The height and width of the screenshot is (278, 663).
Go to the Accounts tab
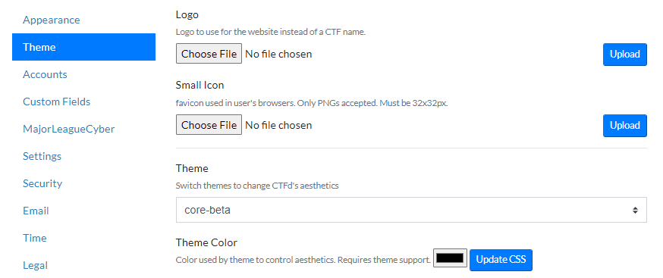pos(45,74)
